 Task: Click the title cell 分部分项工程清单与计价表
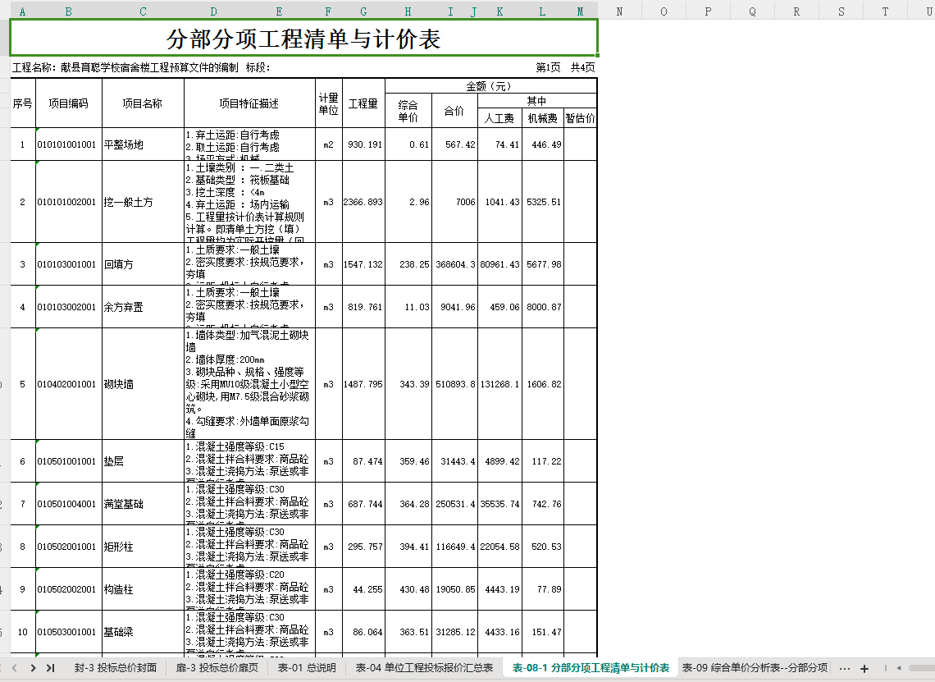point(303,39)
